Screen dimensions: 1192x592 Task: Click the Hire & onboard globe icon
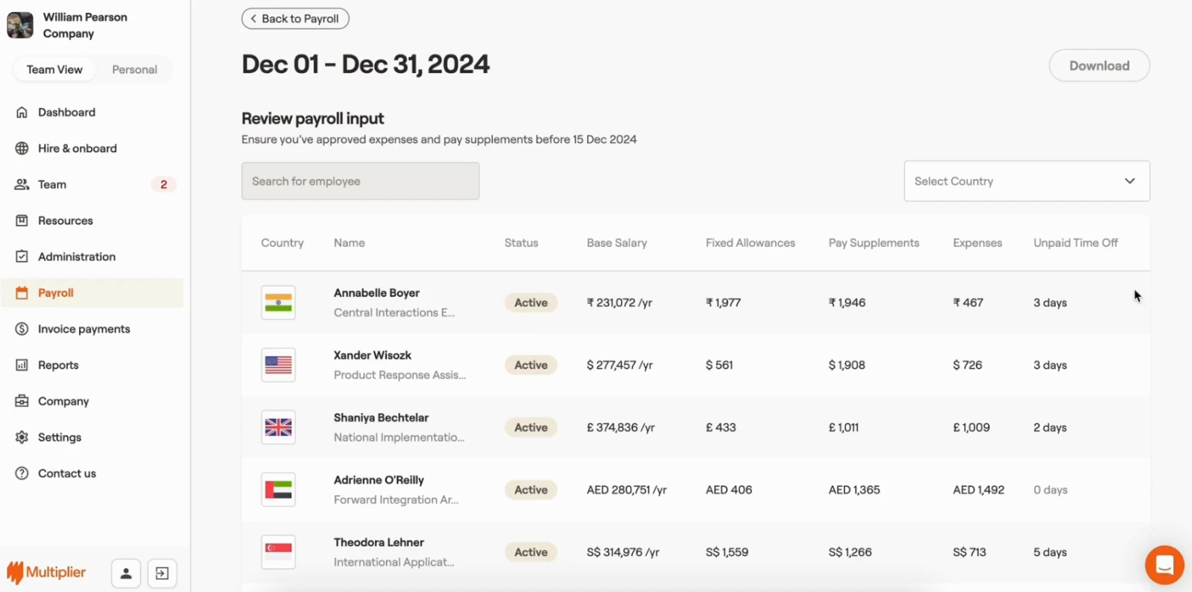pyautogui.click(x=22, y=148)
